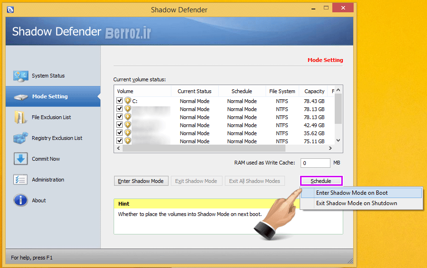Click the volume list scroll-down arrow

coord(338,140)
